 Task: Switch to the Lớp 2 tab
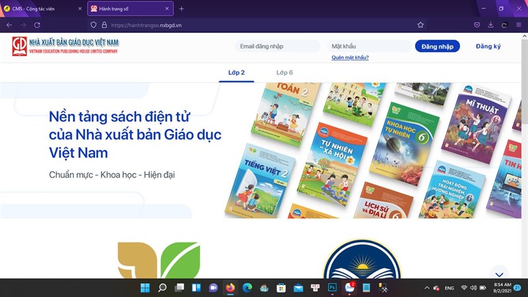tap(236, 72)
